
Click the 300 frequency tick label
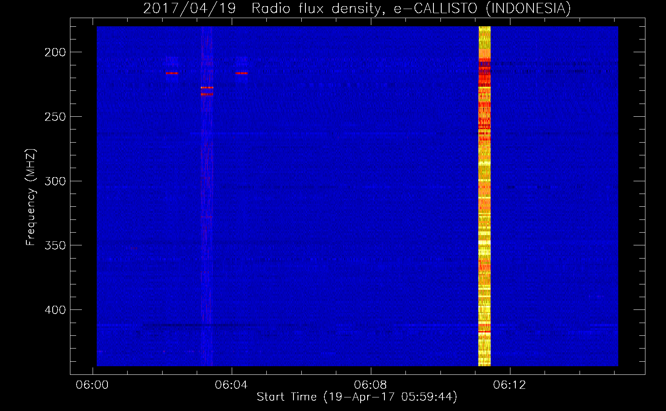coord(55,181)
